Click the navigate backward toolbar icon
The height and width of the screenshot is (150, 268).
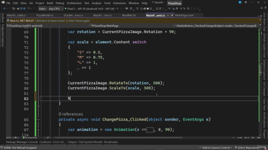click(x=4, y=8)
